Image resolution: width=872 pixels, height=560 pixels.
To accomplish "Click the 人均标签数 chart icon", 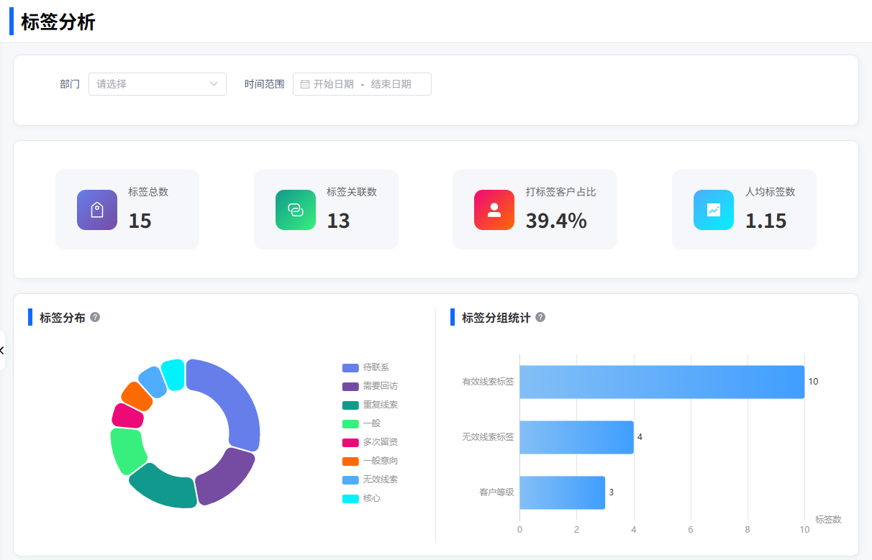I will (x=713, y=210).
